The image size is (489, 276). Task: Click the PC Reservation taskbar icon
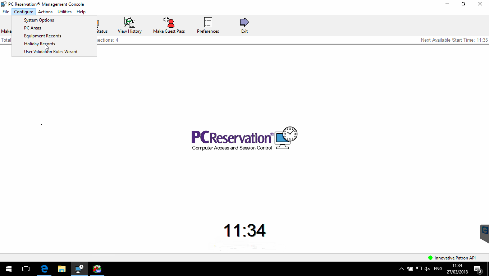tap(79, 269)
